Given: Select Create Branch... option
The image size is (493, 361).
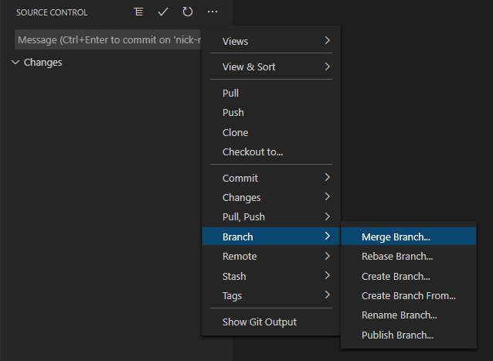Looking at the screenshot, I should 409,276.
